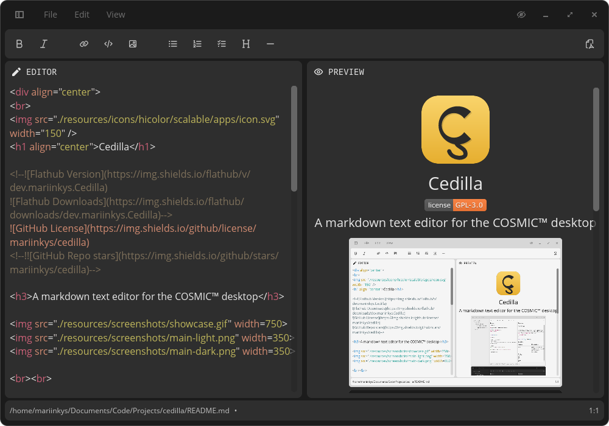Click the icon.svg img src line
609x426 pixels.
pyautogui.click(x=144, y=126)
